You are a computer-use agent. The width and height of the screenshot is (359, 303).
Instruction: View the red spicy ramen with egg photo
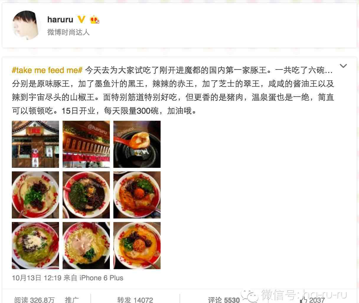(x=137, y=195)
